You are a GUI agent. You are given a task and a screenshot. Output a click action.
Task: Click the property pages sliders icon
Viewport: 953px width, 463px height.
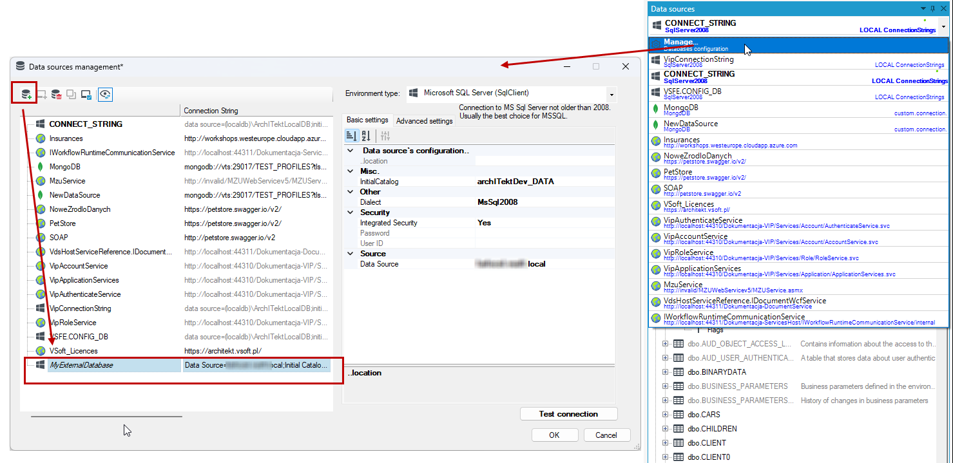coord(385,136)
